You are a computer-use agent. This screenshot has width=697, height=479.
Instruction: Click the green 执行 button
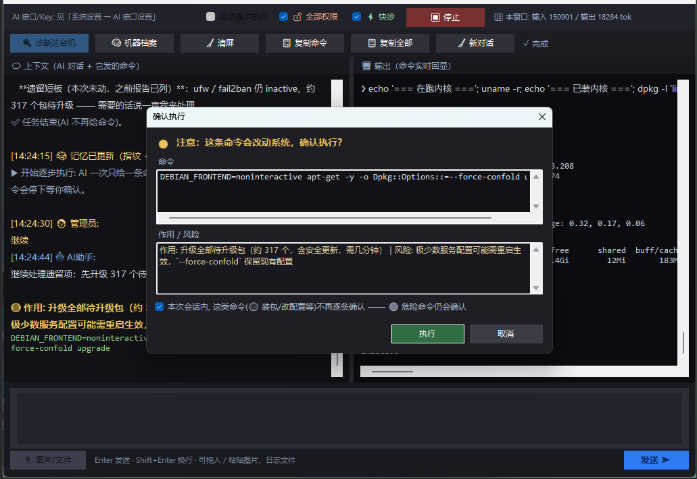(x=428, y=333)
